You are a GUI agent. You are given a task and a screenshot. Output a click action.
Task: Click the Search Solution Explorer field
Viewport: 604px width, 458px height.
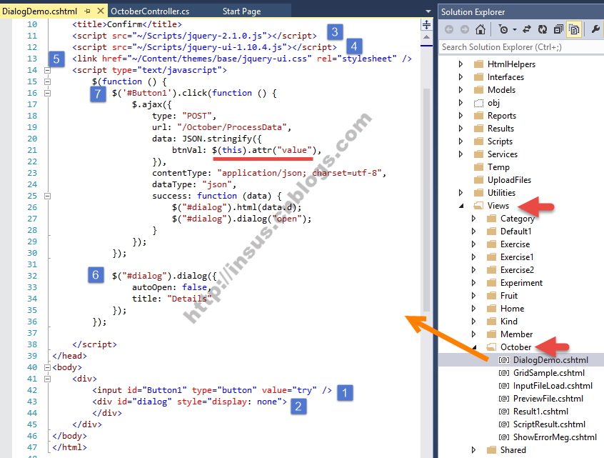[521, 47]
